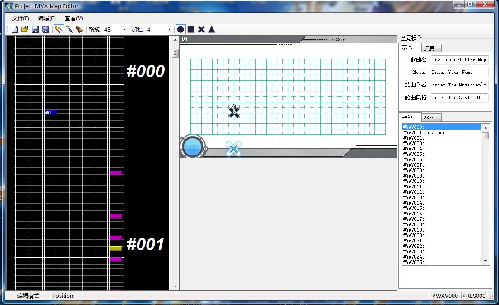
Task: Click the track editor scrollbar thumb
Action: 176,53
